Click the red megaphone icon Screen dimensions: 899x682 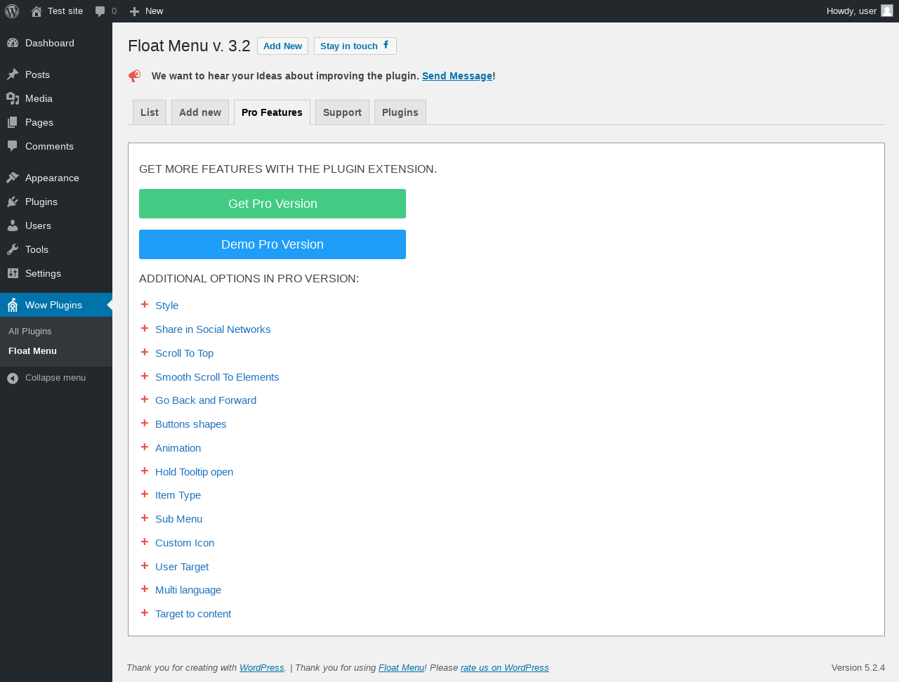click(135, 76)
